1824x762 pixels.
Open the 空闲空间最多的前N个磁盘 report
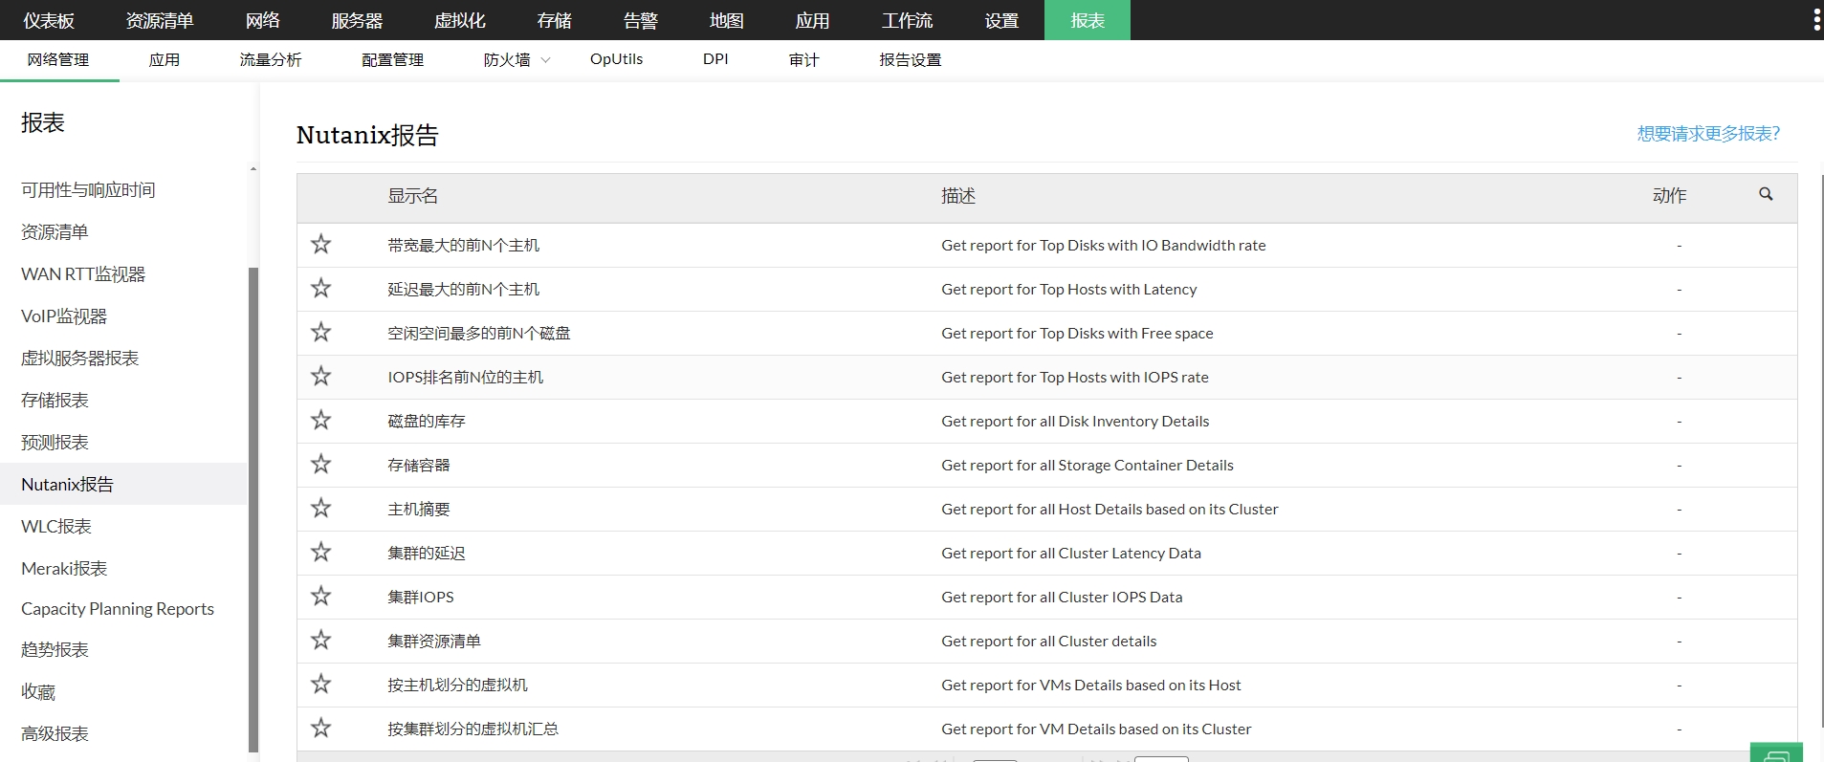(479, 333)
